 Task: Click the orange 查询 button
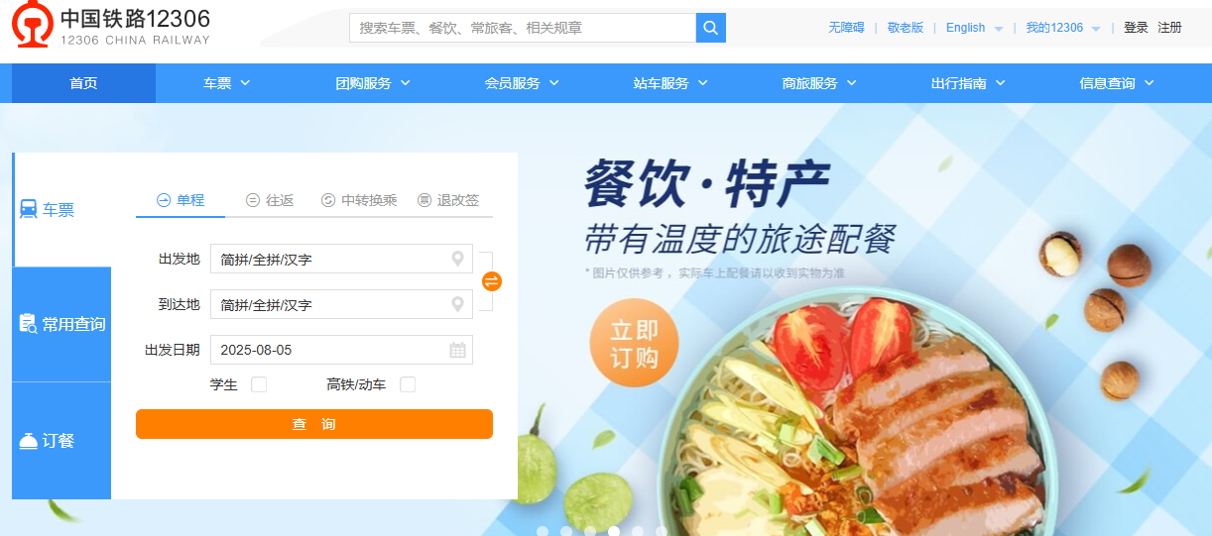point(314,424)
